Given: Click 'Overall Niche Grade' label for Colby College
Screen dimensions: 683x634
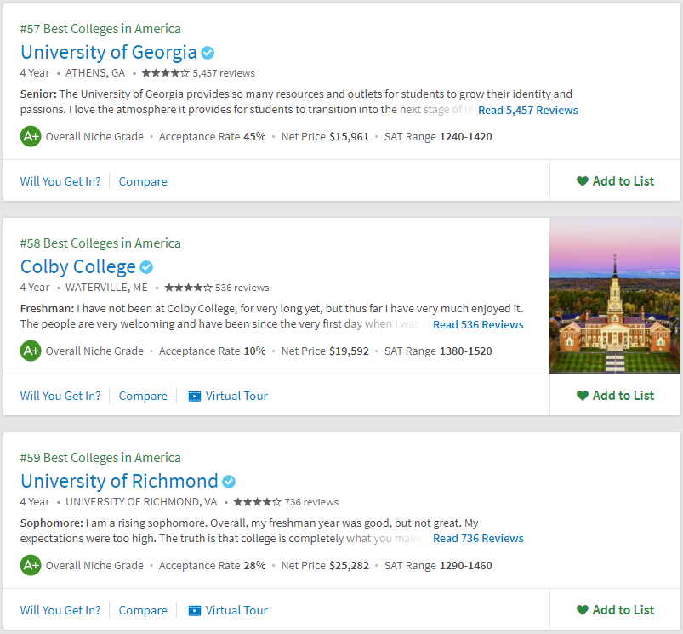Looking at the screenshot, I should click(x=94, y=351).
